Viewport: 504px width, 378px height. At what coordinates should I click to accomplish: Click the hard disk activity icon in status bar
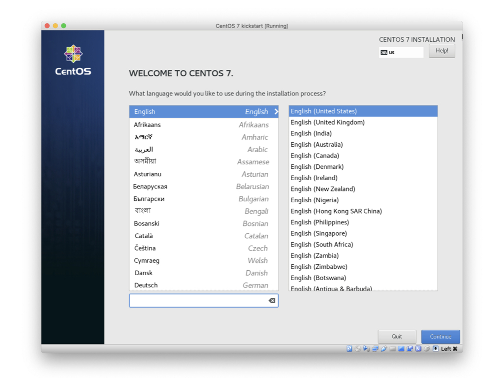(x=349, y=348)
